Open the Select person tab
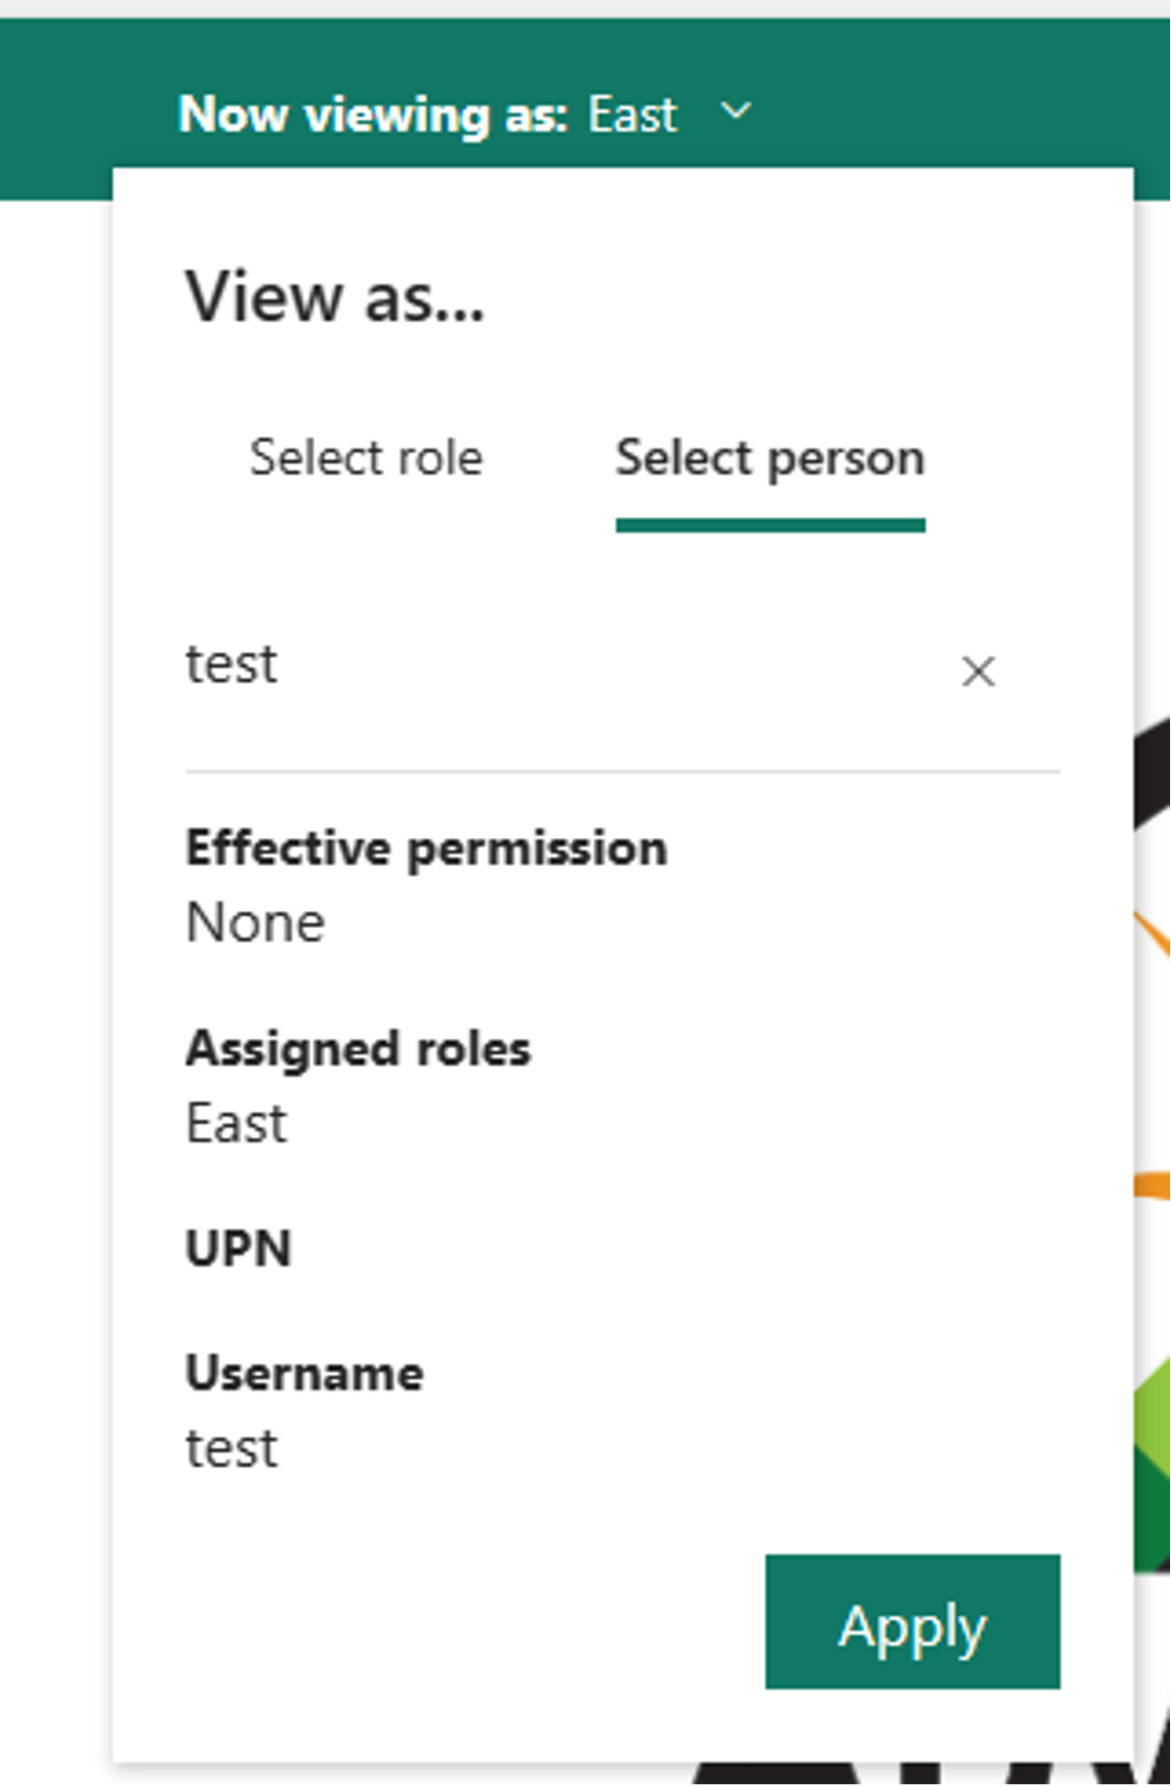The width and height of the screenshot is (1171, 1787). coord(771,457)
